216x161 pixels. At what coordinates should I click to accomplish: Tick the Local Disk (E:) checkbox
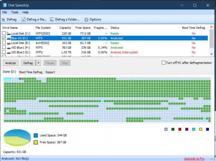pyautogui.click(x=4, y=43)
